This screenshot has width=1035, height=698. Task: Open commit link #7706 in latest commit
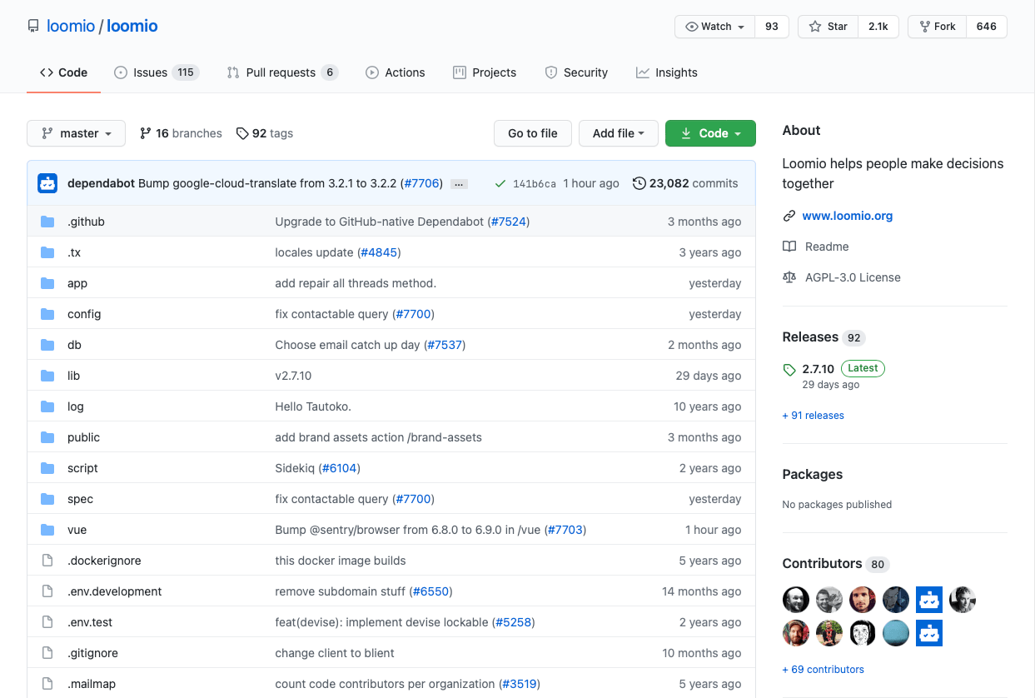[421, 183]
